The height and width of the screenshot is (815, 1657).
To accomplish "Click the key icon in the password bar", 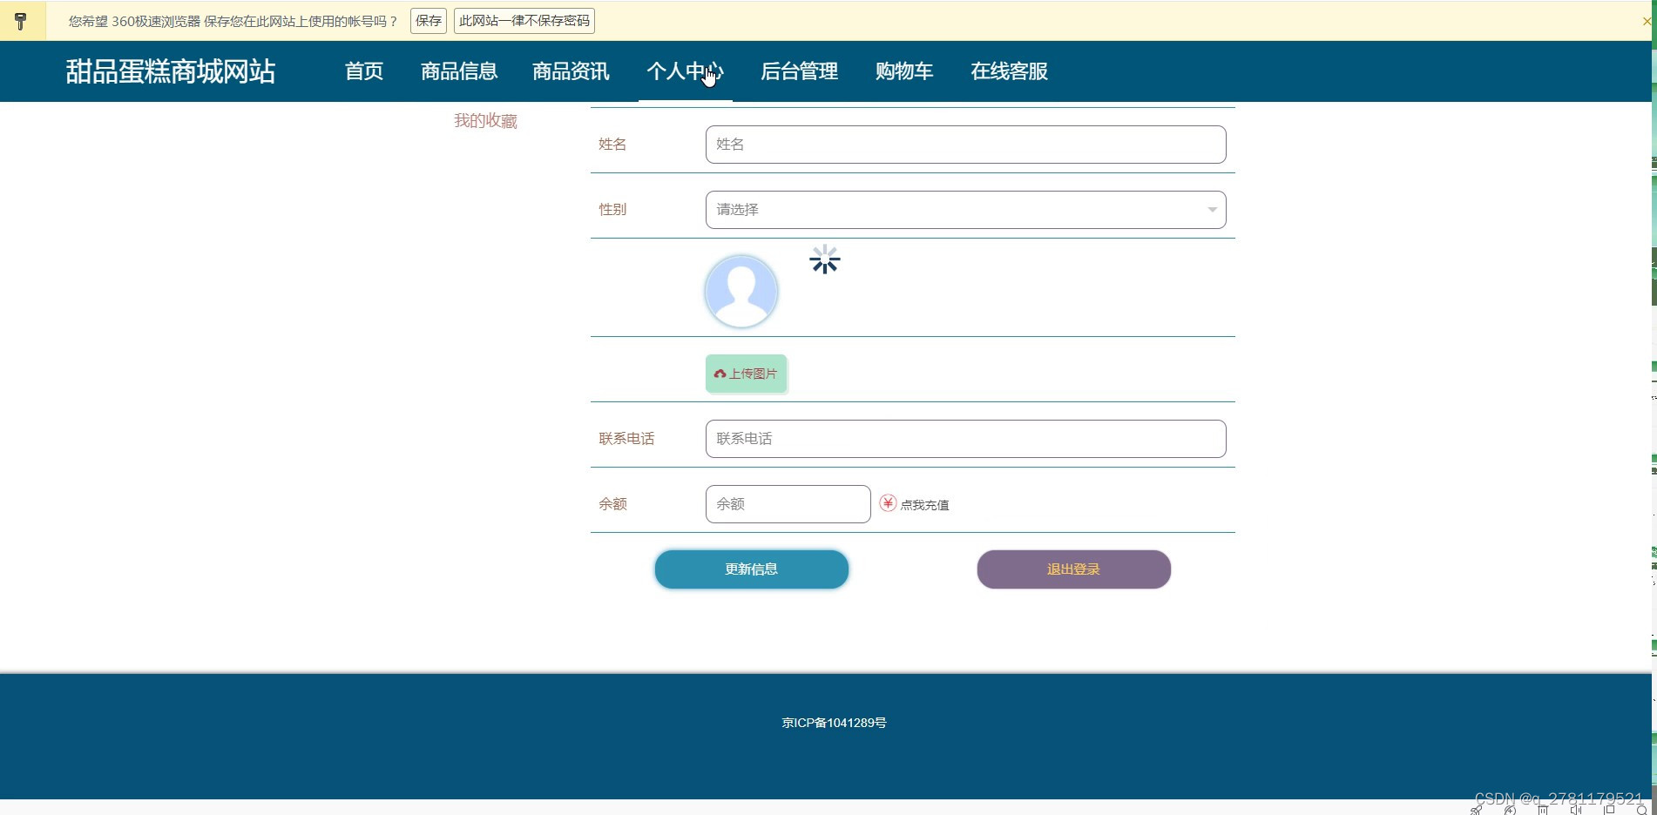I will click(21, 21).
